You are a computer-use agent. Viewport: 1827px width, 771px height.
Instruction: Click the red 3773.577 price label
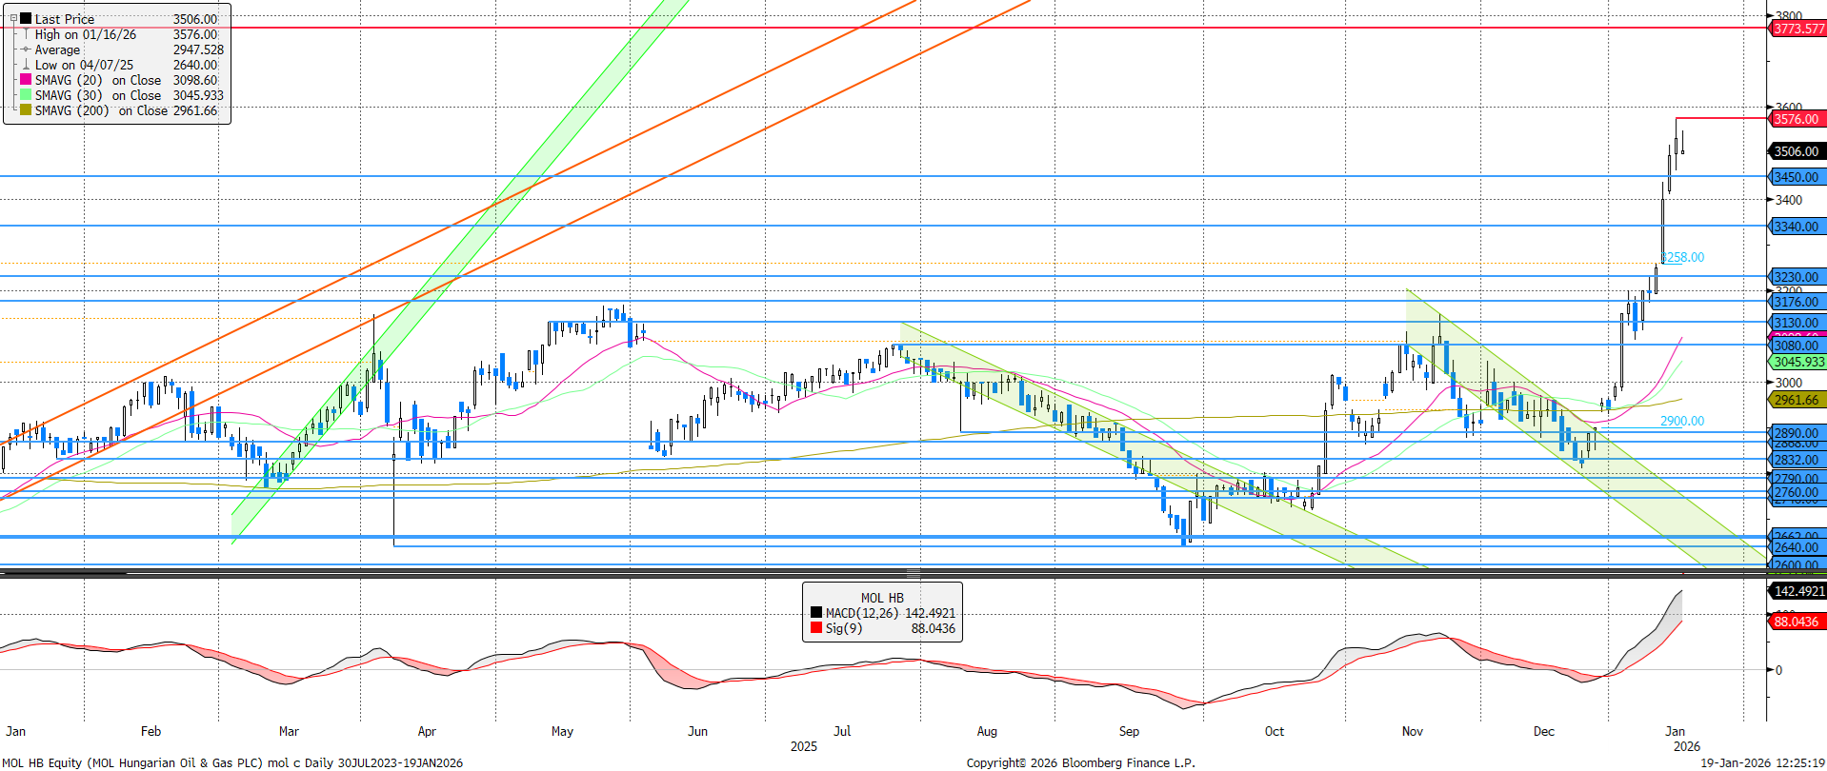coord(1797,29)
